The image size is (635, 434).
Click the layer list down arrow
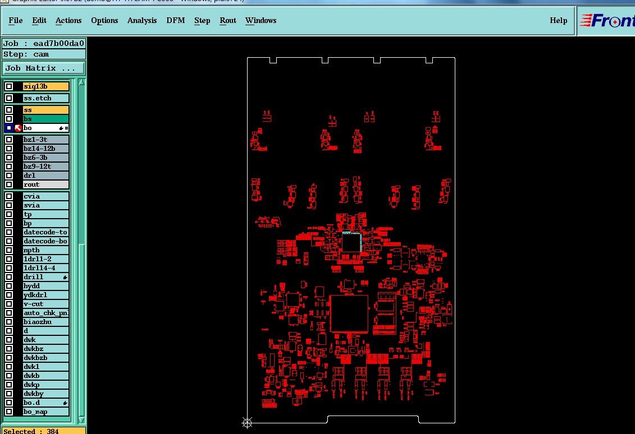pos(81,419)
